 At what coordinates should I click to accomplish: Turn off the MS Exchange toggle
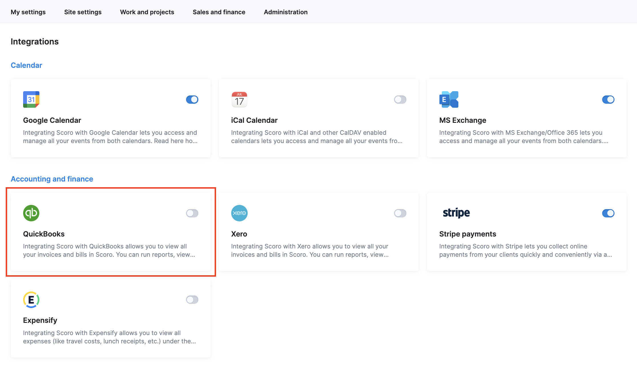click(608, 99)
